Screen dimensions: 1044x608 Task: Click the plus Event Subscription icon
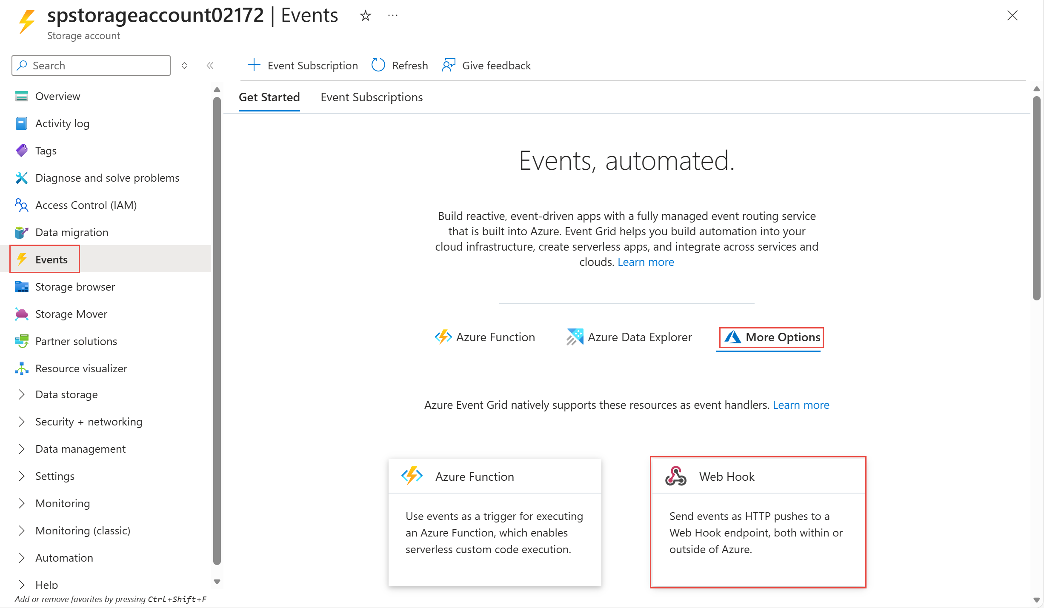(x=254, y=66)
